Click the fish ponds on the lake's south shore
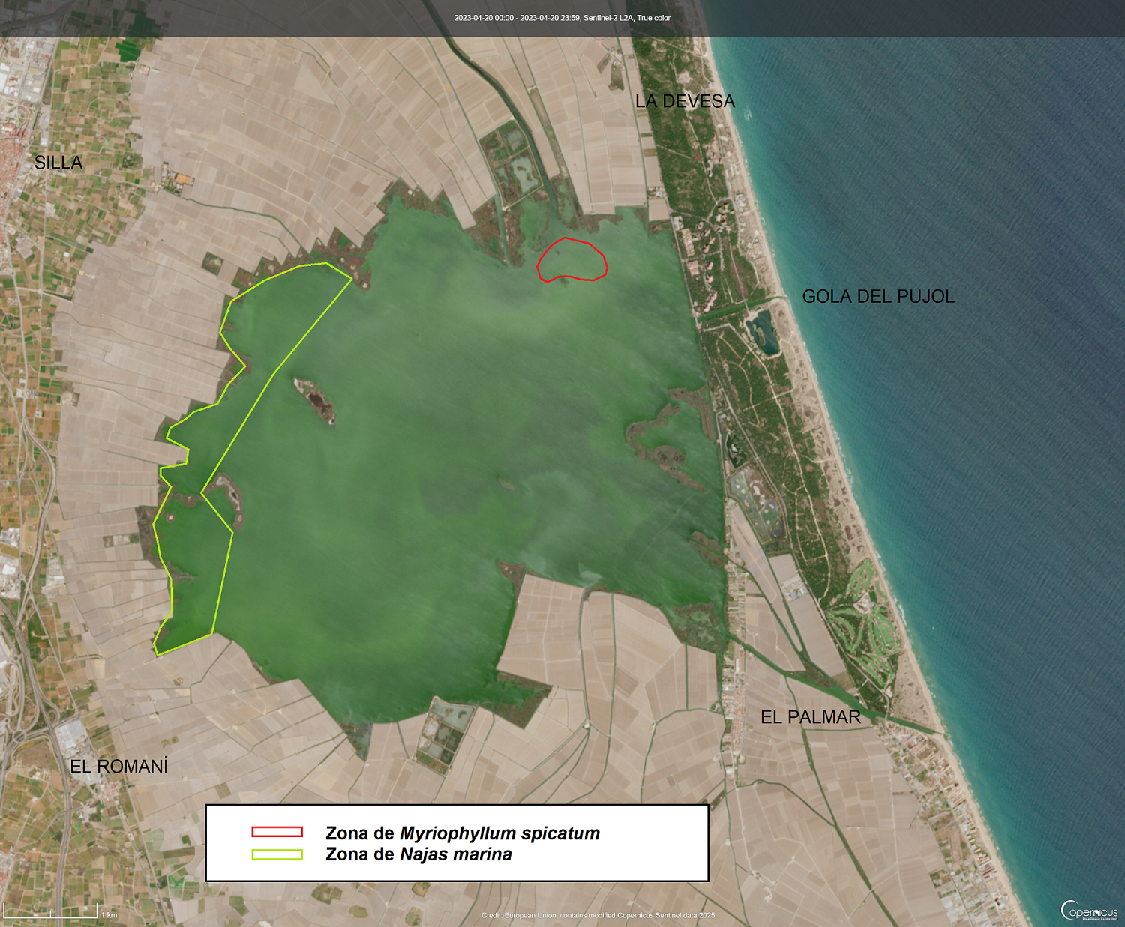 click(x=442, y=731)
